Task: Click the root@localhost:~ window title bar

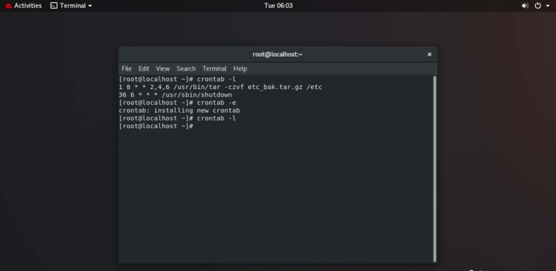Action: click(x=277, y=54)
